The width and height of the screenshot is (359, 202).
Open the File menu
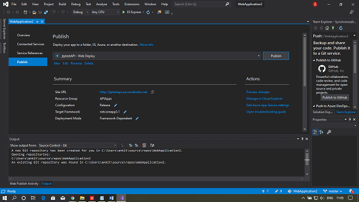[14, 4]
